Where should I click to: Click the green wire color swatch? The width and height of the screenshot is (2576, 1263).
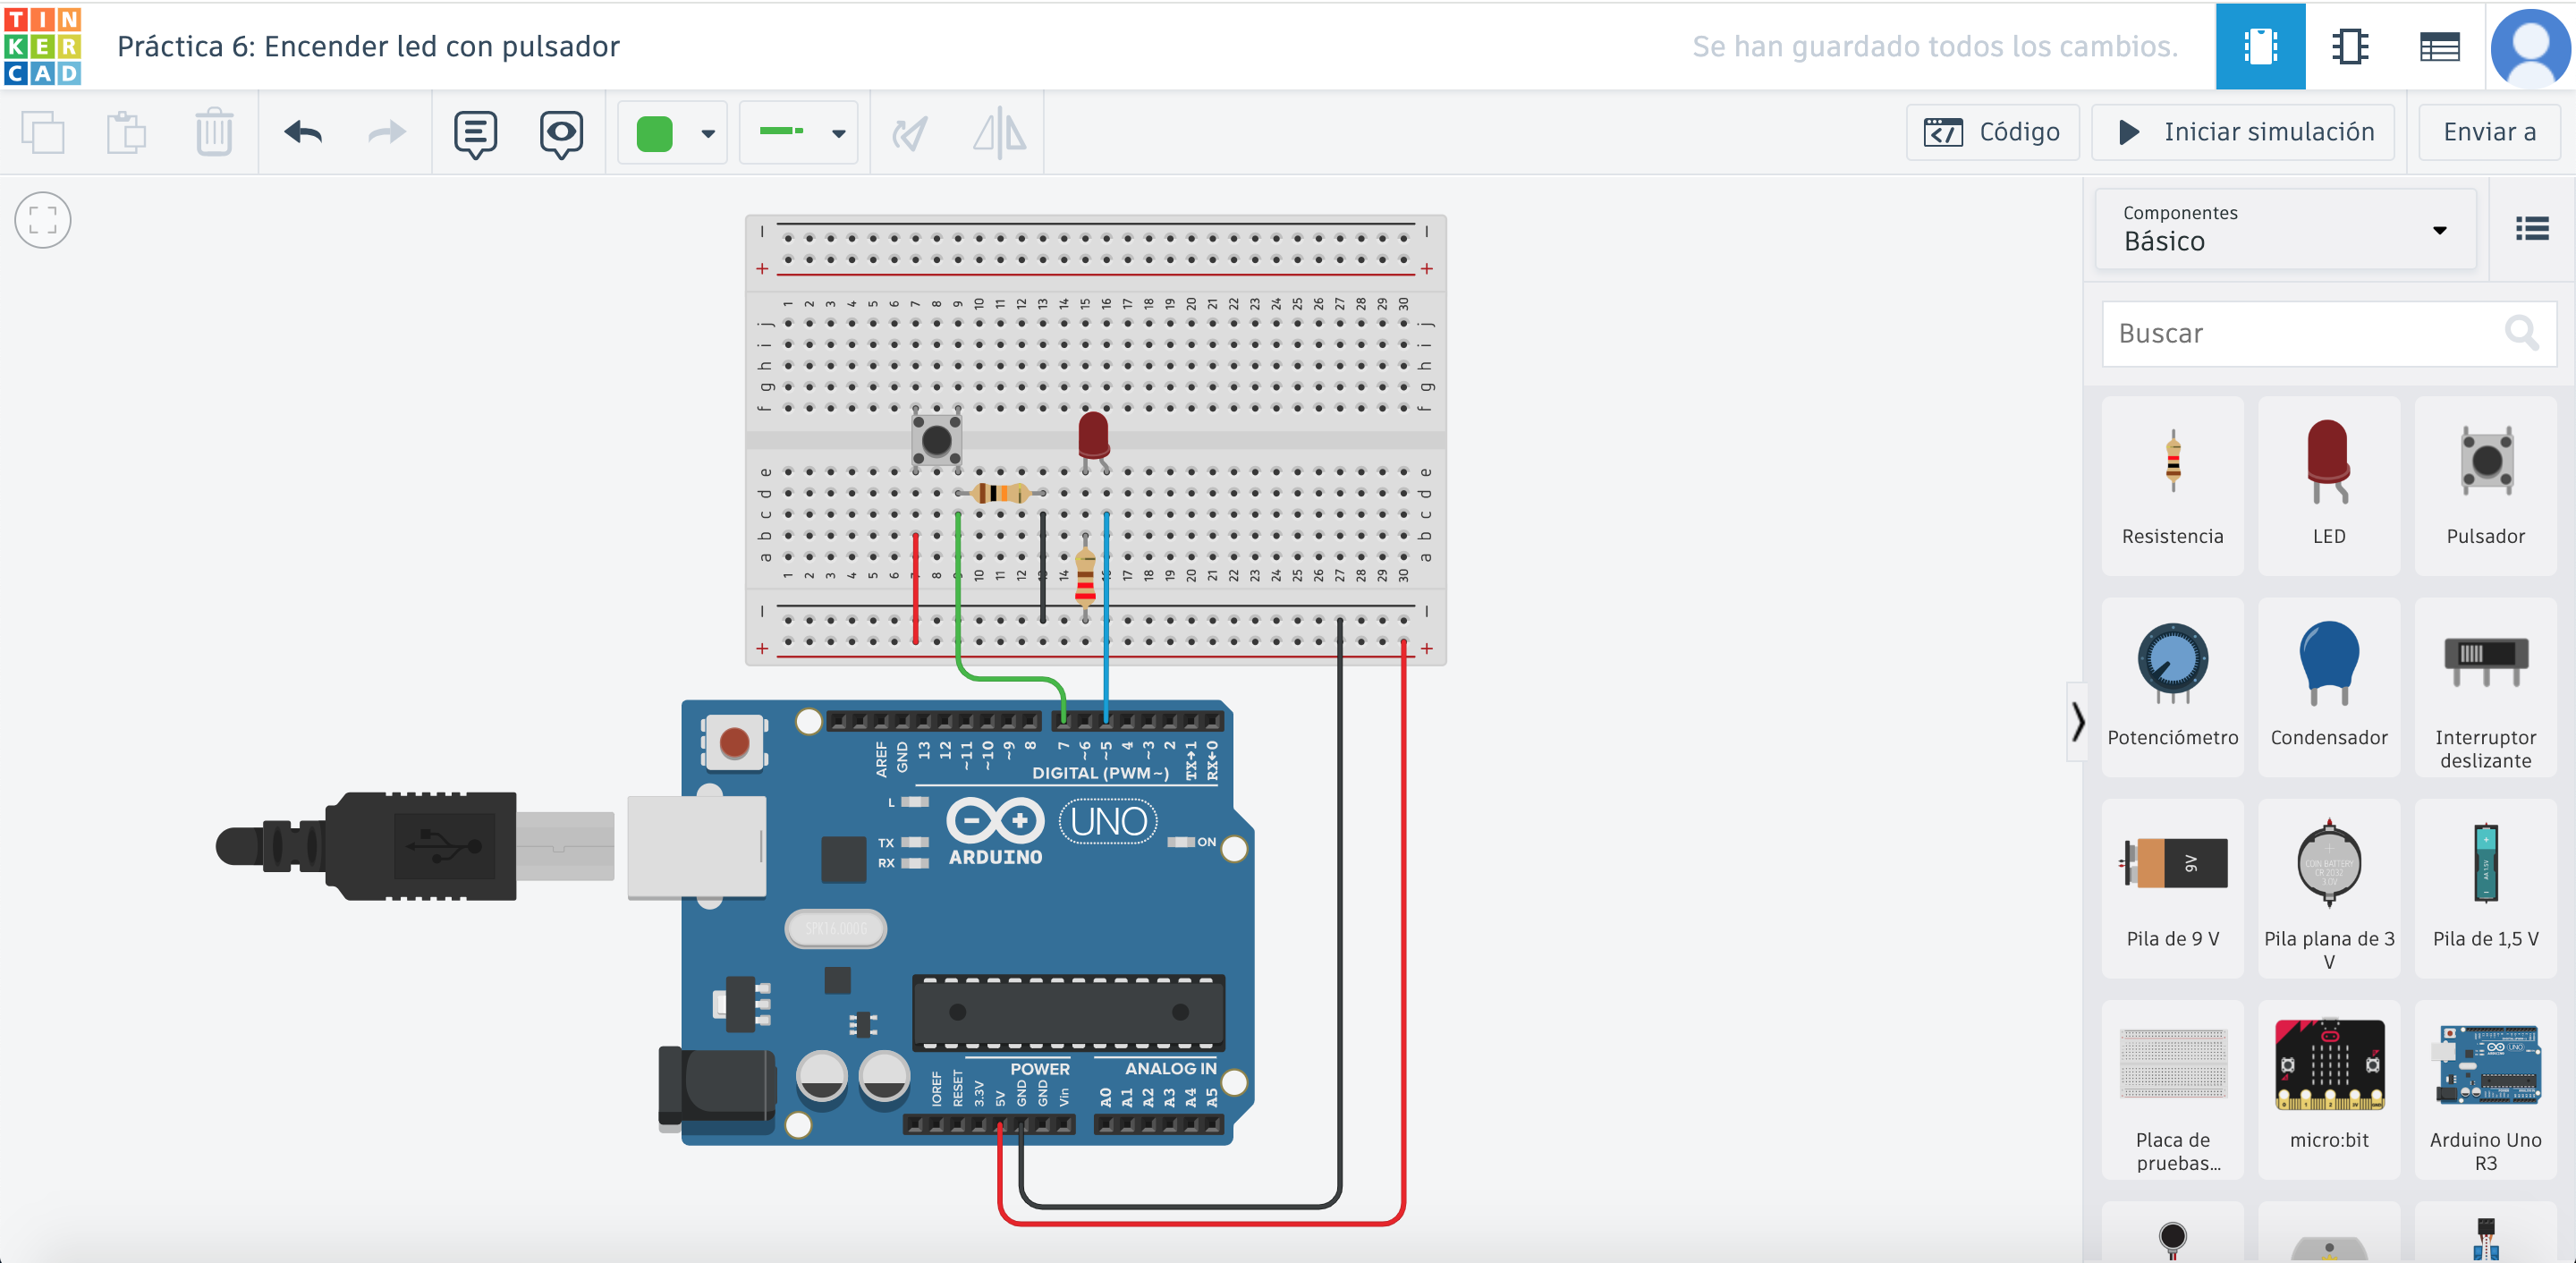pos(655,133)
